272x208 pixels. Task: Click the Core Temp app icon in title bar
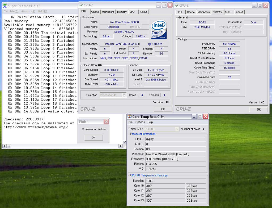130,116
